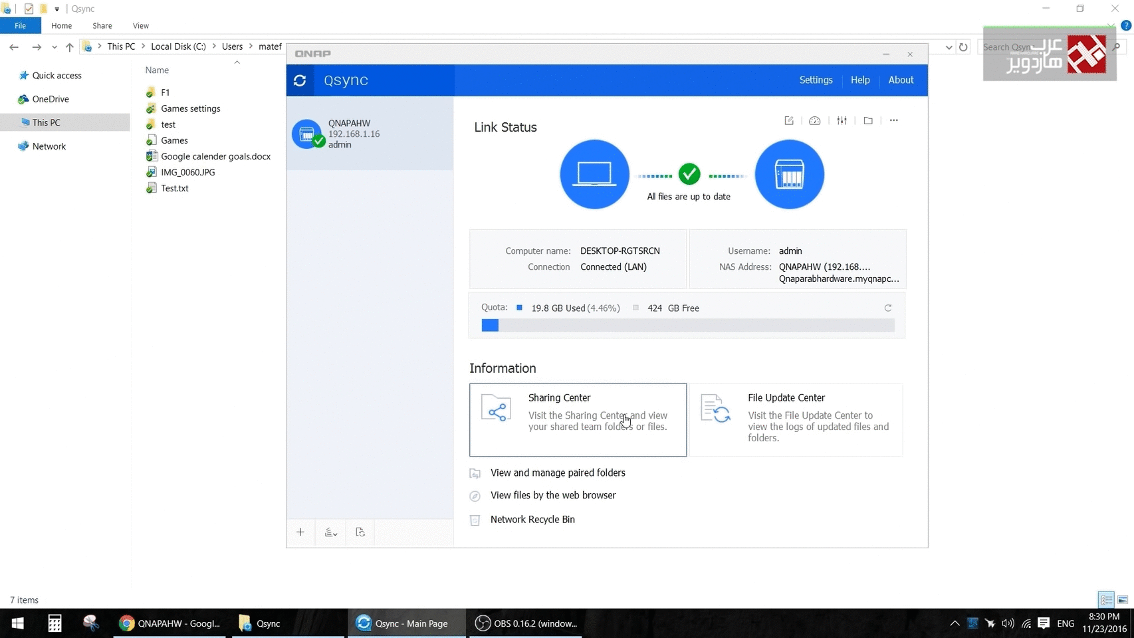Go back in Explorer navigation
This screenshot has width=1134, height=638.
coord(14,47)
